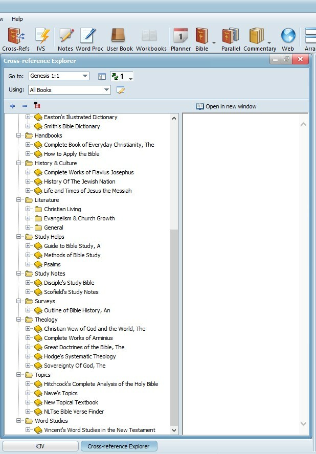Open the Workbooks toolbar icon
Screen dimensions: 316x454
point(151,39)
